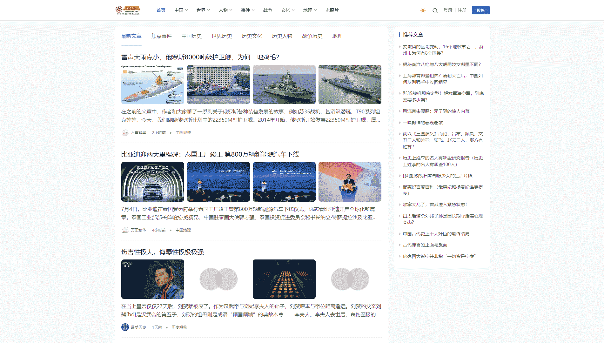Switch to the 历史文化 tab
Screen dimensions: 604x343
point(252,36)
